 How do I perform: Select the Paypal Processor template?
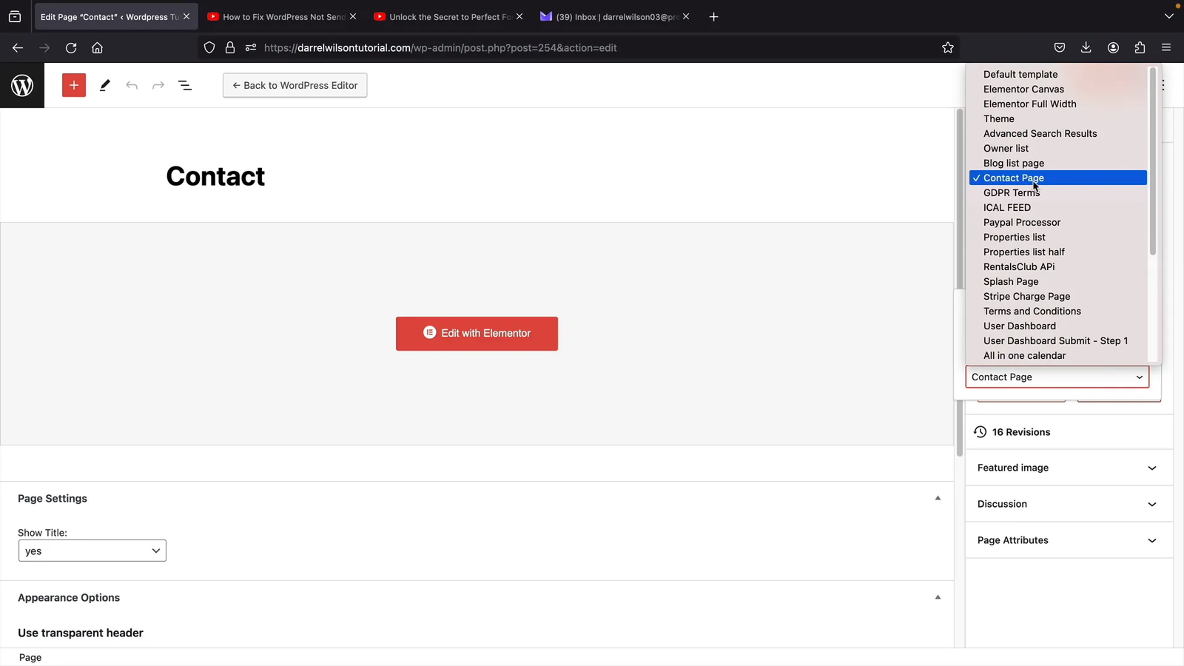pos(1057,222)
